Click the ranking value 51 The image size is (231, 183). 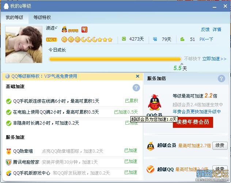[x=192, y=39]
